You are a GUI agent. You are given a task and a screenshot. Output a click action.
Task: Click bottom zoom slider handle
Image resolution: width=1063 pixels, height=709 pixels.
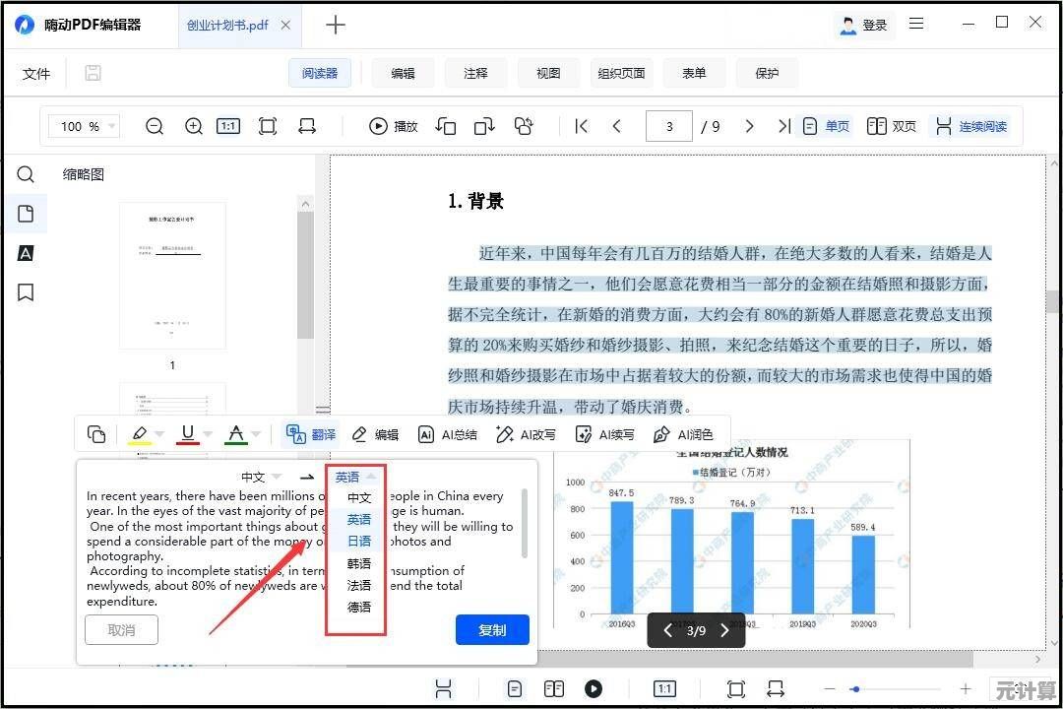click(x=855, y=688)
